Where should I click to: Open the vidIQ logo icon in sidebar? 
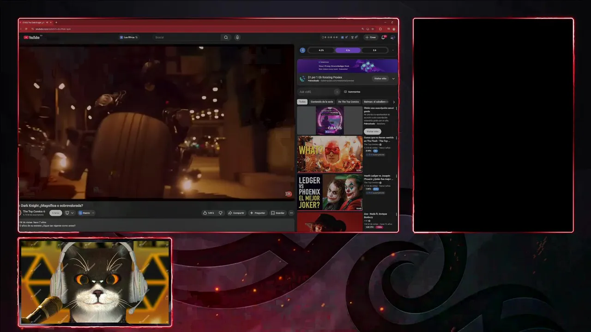click(302, 50)
